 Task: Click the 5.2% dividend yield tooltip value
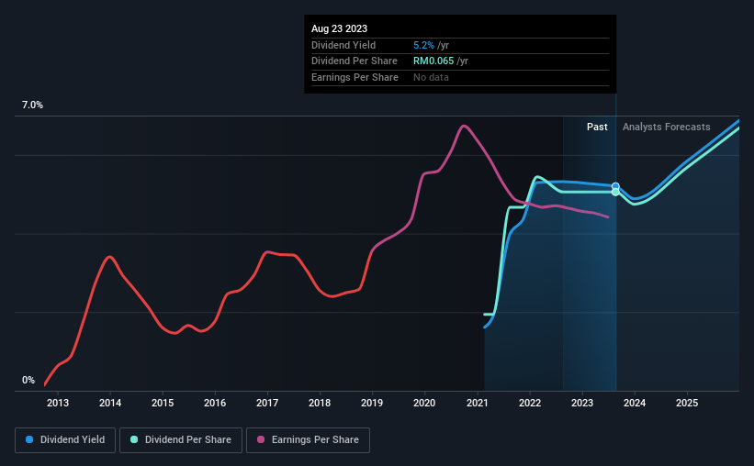pos(424,45)
